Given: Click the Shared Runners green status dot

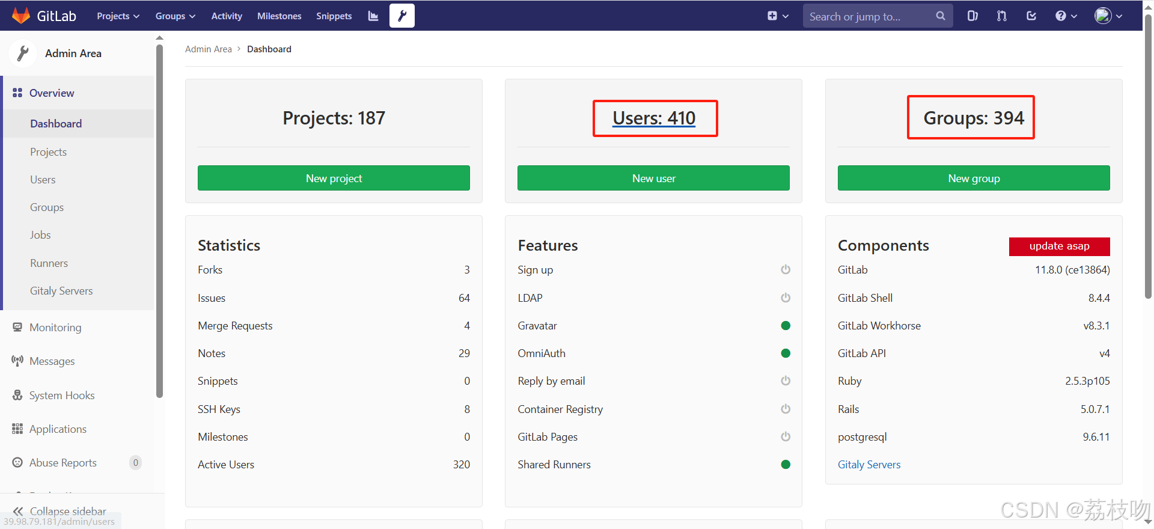Looking at the screenshot, I should point(786,465).
